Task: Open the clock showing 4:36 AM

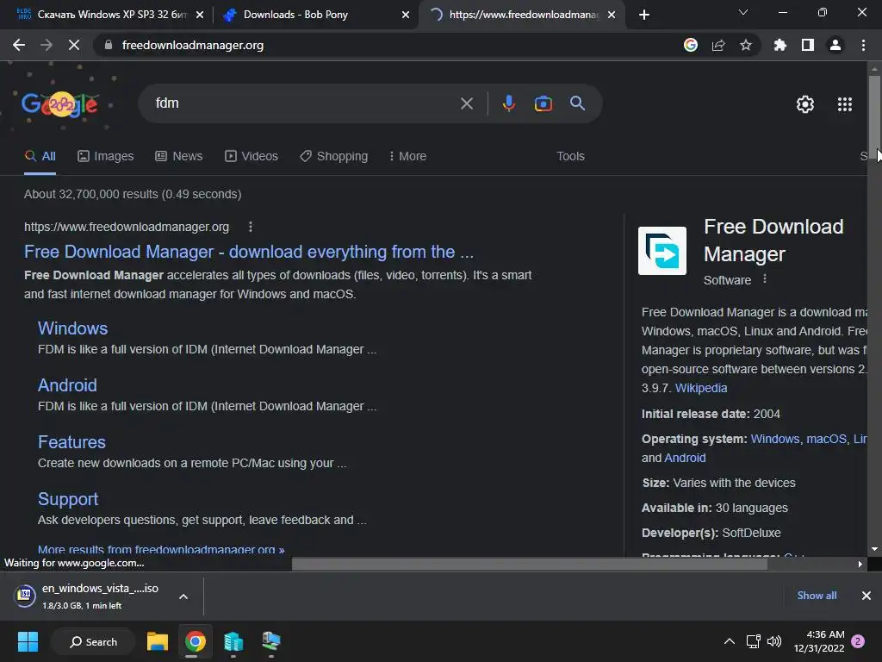Action: [x=819, y=641]
